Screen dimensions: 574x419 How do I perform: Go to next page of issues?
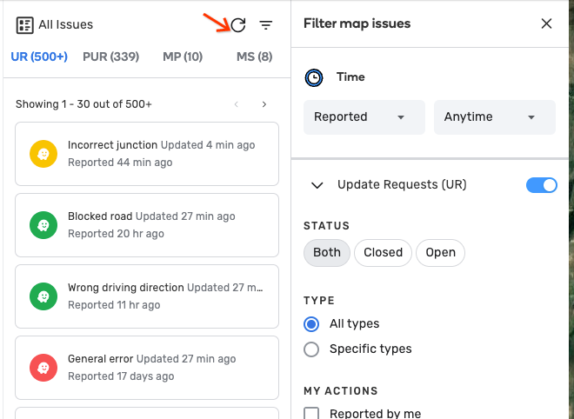coord(264,104)
